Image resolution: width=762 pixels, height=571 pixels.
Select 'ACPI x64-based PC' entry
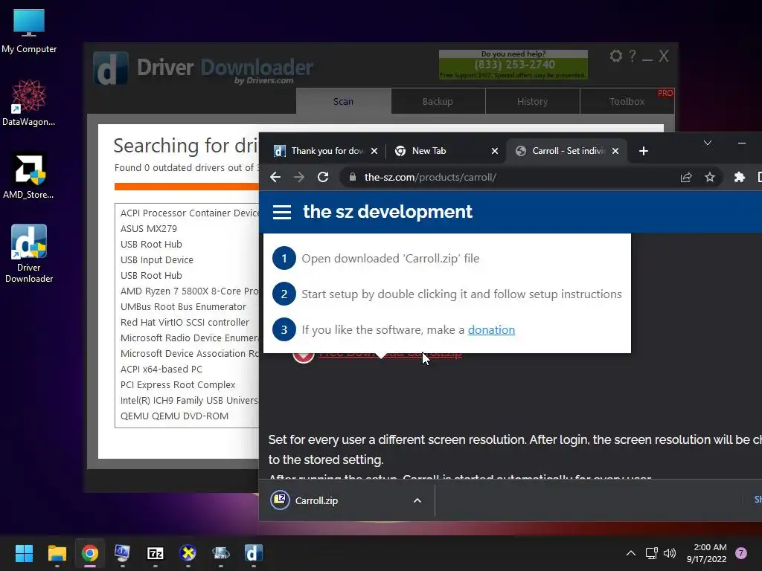[161, 369]
